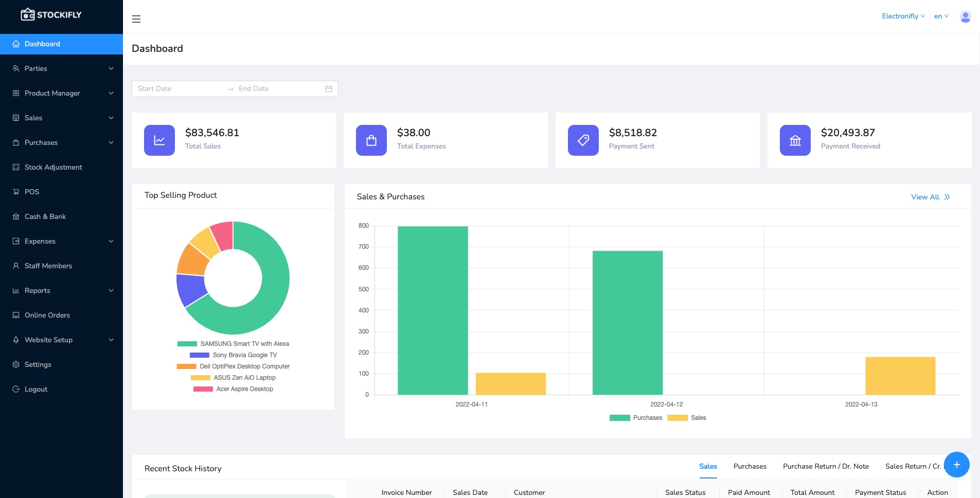Switch to the Purchases tab
This screenshot has width=980, height=498.
tap(750, 466)
